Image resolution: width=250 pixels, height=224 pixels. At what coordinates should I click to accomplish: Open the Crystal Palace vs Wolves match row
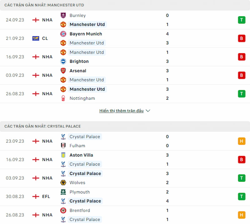click(125, 178)
